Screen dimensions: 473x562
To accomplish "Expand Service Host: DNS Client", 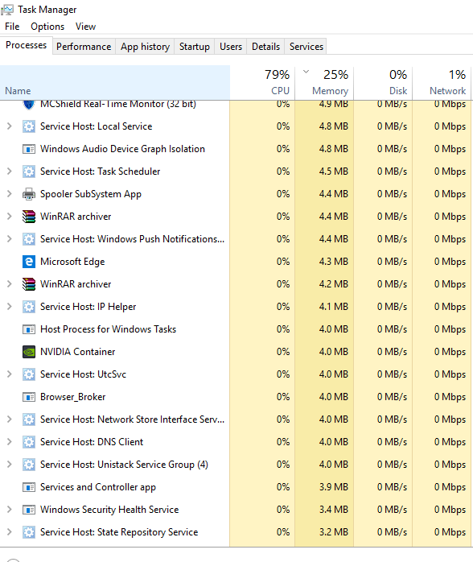I will point(10,442).
